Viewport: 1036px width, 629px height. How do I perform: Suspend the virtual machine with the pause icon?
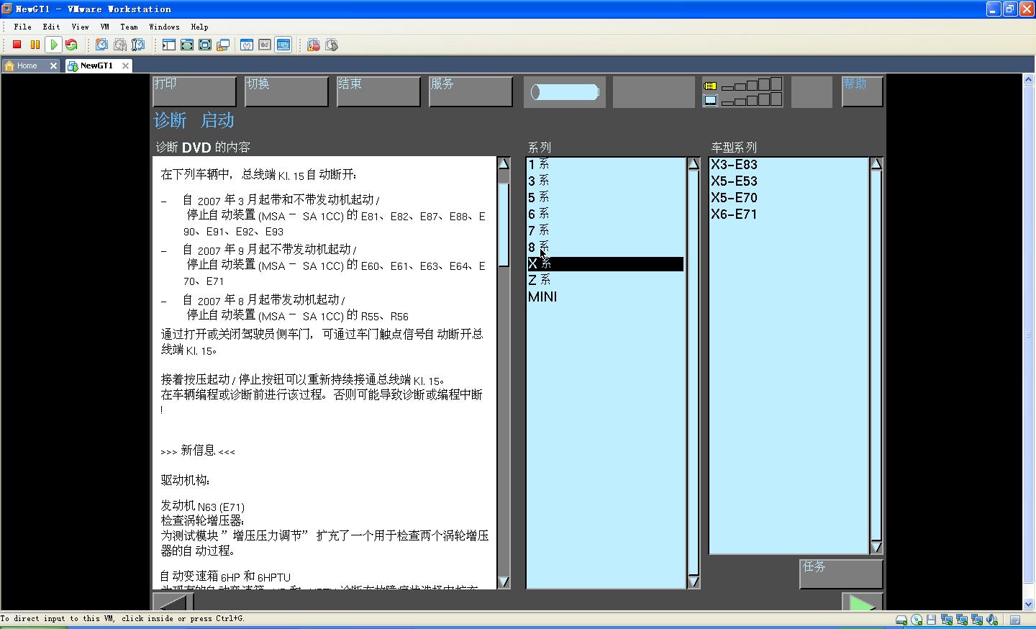35,45
